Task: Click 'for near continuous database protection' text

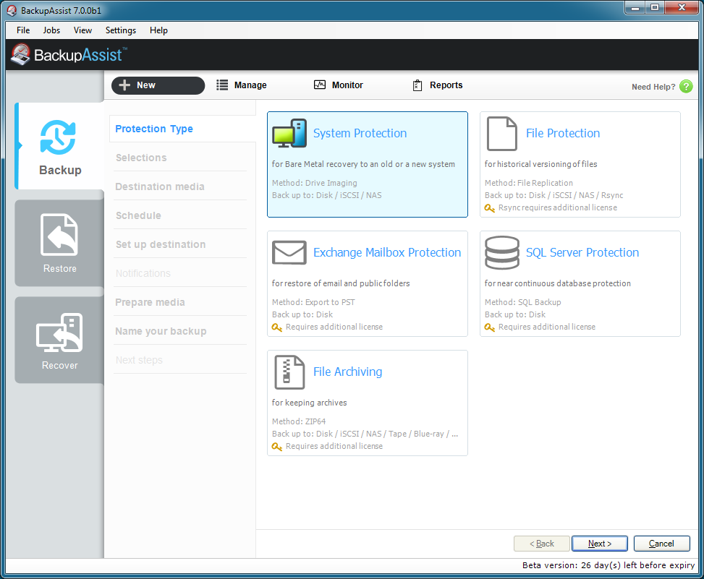Action: pos(558,283)
